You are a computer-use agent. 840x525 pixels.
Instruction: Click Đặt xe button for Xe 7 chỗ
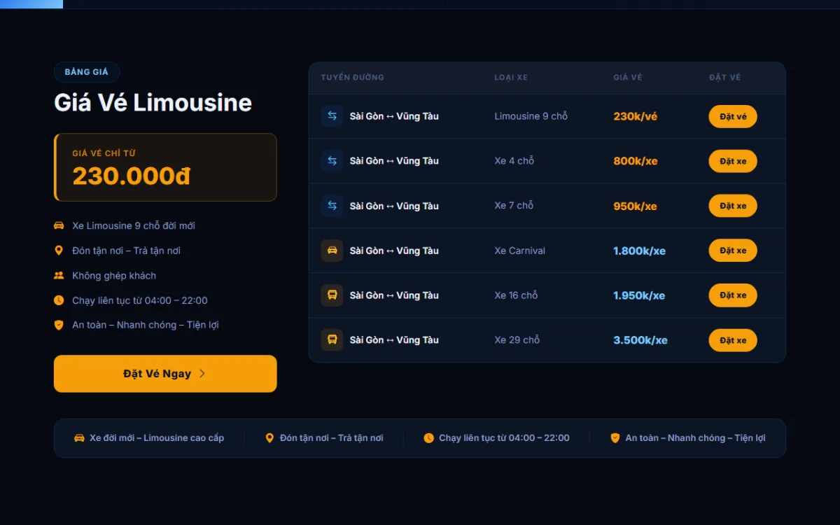[x=733, y=206]
